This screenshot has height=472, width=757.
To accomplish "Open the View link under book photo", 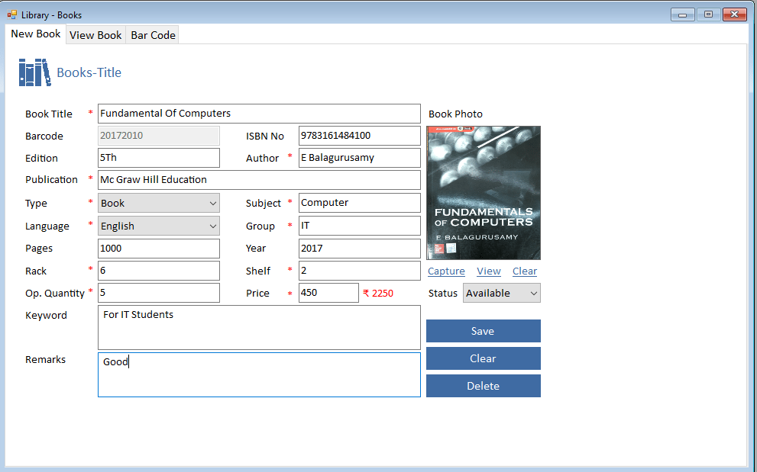I will (x=488, y=271).
